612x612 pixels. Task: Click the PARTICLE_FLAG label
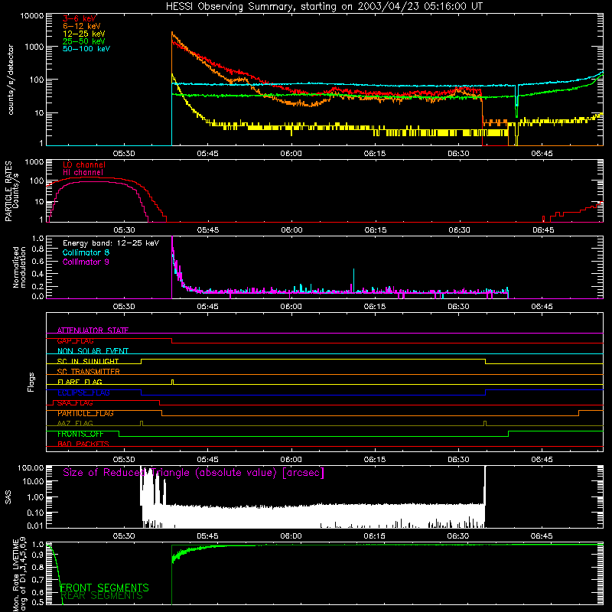click(x=86, y=413)
